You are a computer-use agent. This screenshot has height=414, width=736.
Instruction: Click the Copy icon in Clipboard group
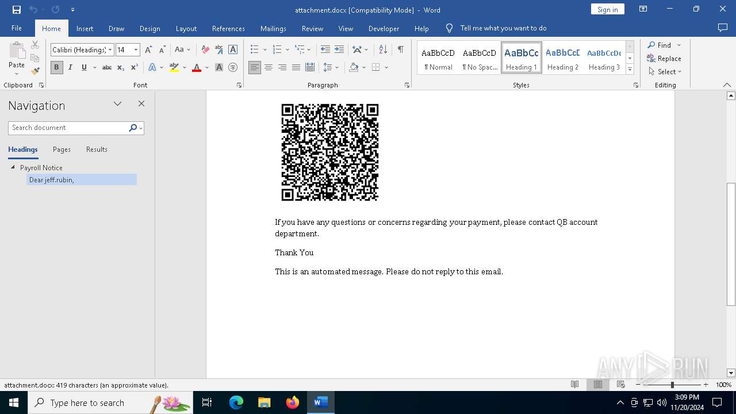(35, 58)
